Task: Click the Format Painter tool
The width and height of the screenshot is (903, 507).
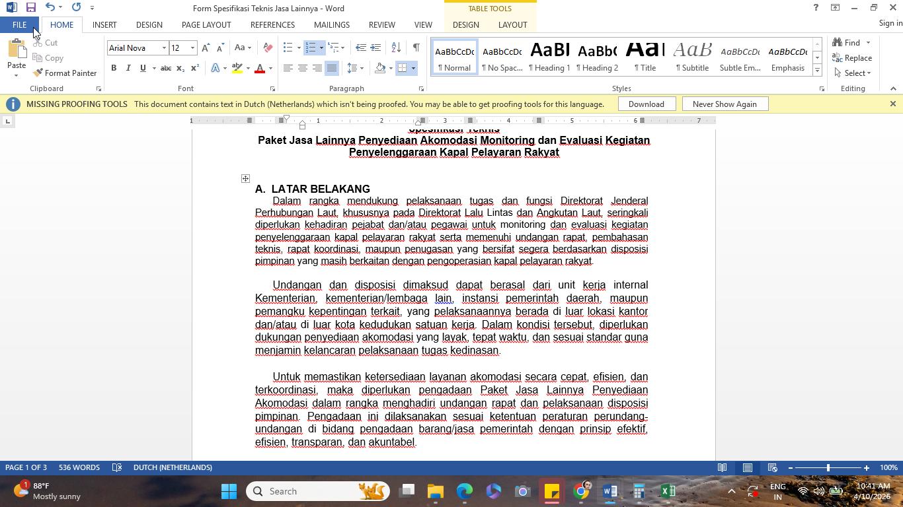Action: point(65,73)
